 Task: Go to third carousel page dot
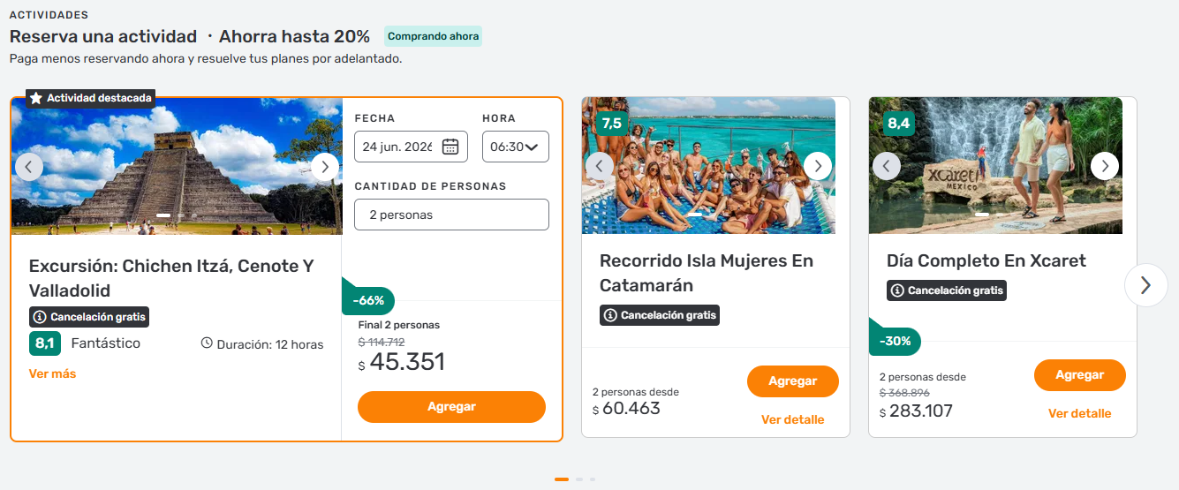click(593, 479)
